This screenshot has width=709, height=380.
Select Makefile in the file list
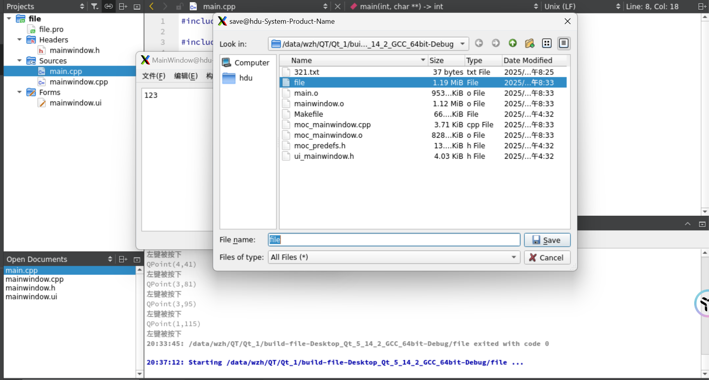[423, 114]
